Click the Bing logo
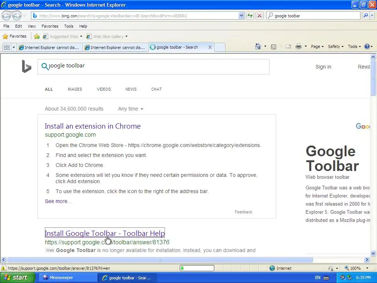Viewport: 377px width, 283px height. tap(27, 66)
